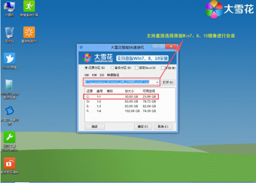Select partition row D: 1:2

121,102
